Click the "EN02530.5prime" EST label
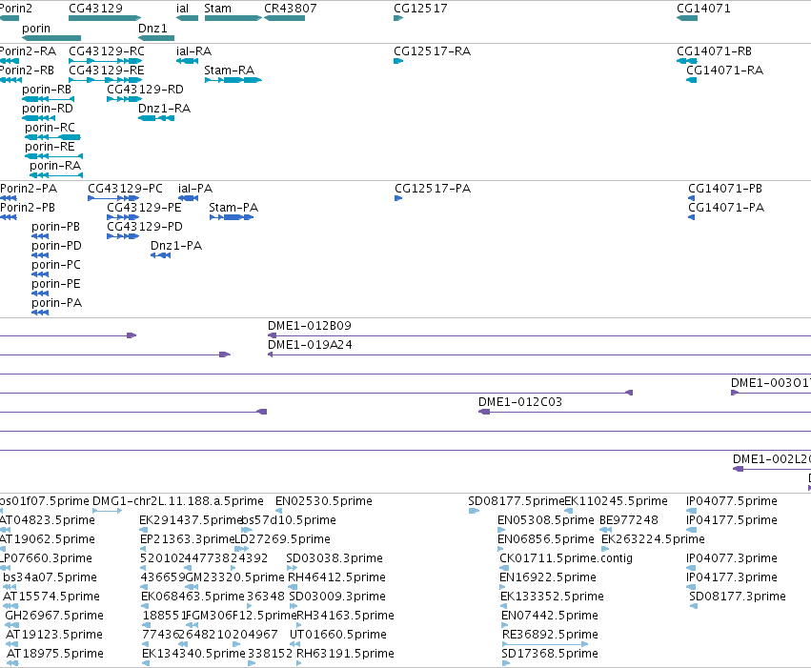This screenshot has height=668, width=811. coord(324,501)
